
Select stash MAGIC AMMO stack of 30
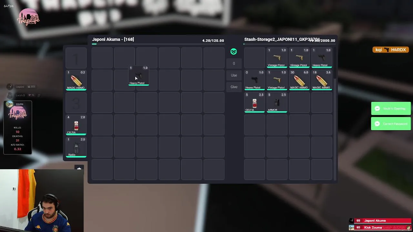[x=299, y=80]
